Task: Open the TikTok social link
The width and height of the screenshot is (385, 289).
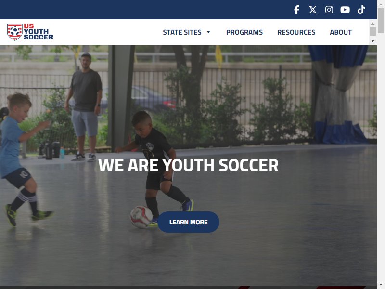Action: 361,10
